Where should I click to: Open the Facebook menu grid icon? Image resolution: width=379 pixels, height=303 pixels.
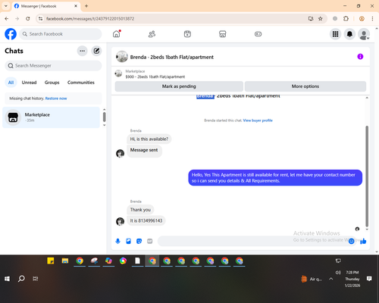coord(335,34)
